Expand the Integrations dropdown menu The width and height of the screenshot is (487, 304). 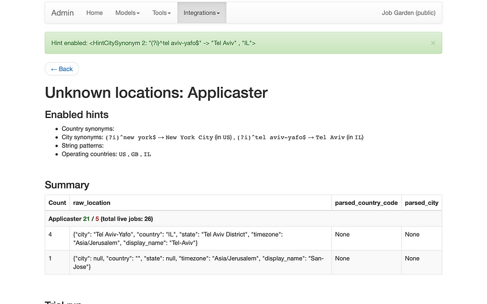coord(201,13)
